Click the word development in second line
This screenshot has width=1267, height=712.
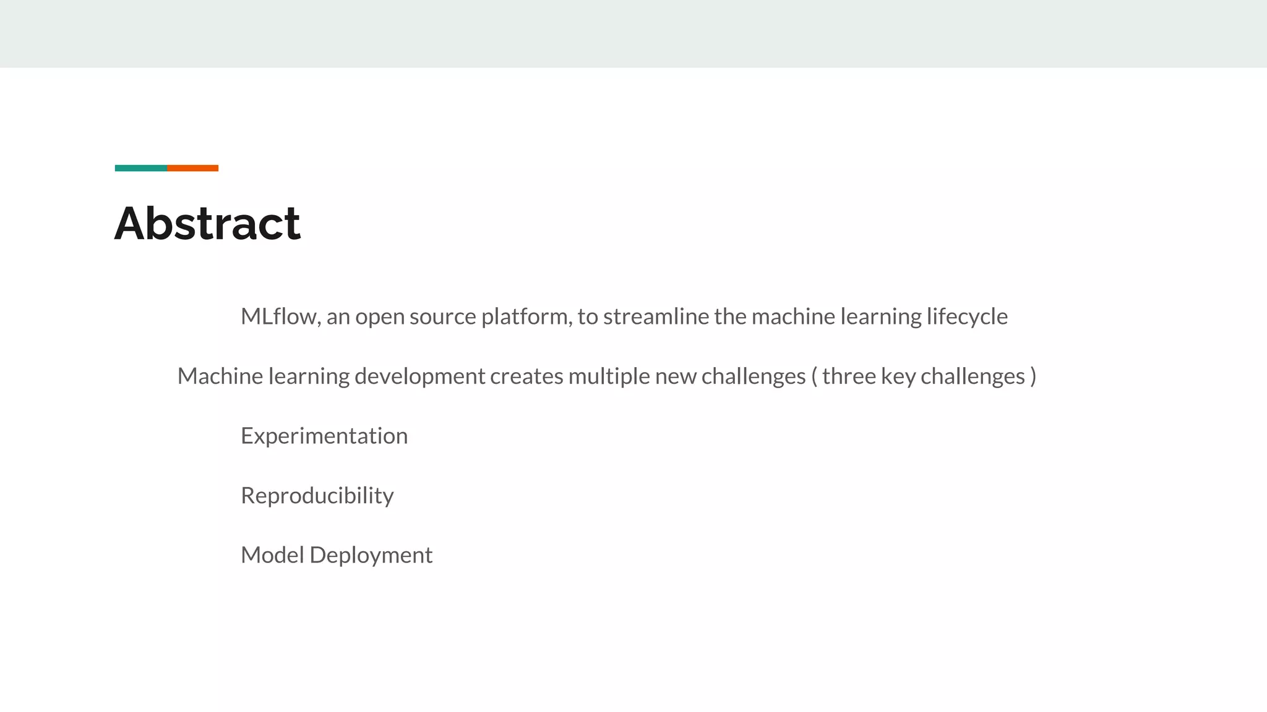point(420,376)
